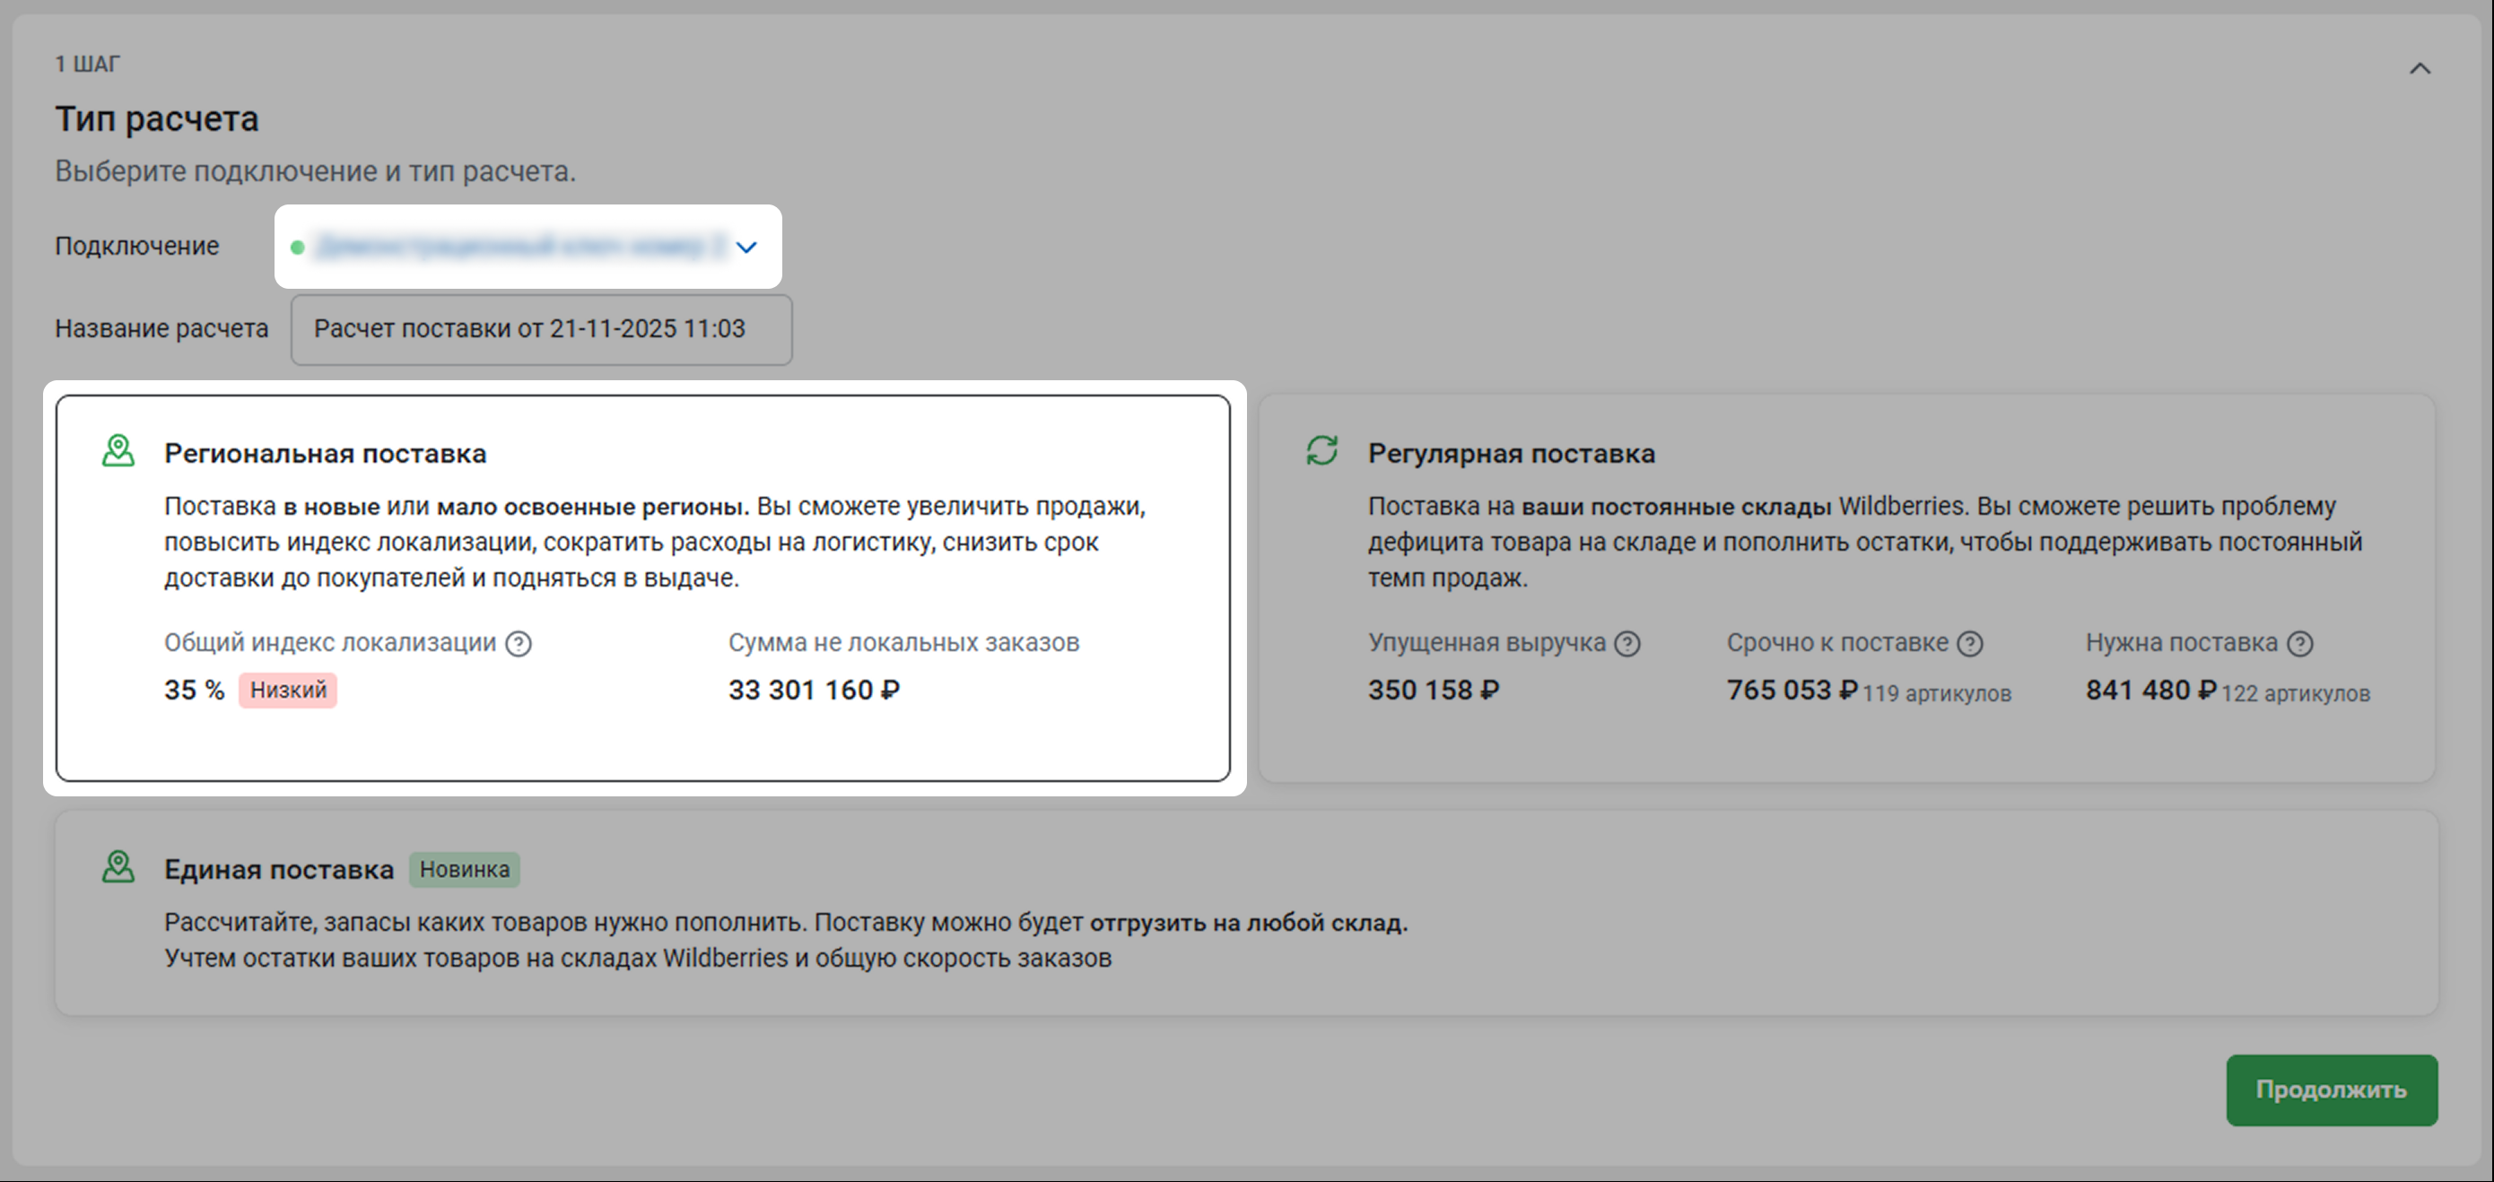Screen dimensions: 2494x1182
Task: Click the Regular supply refresh arrows icon
Action: [x=1321, y=451]
